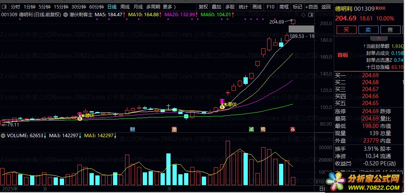Expand the VOLUME indicator options arrow
This screenshot has height=194, width=406.
click(3, 136)
